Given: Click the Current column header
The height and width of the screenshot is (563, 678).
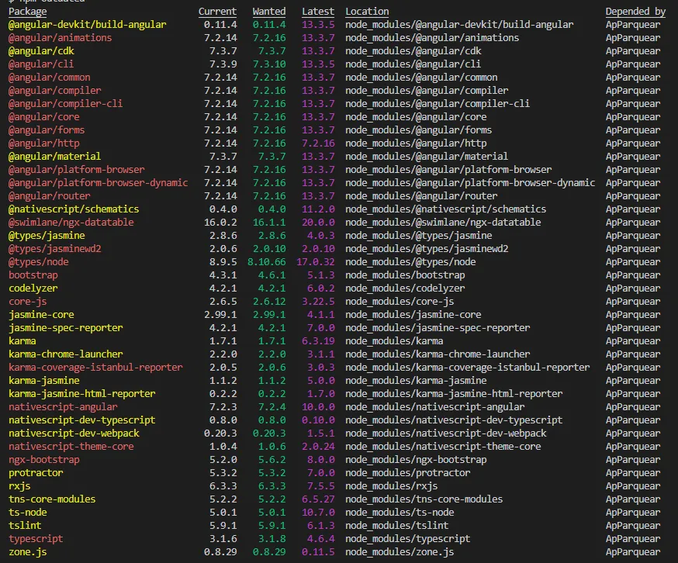Looking at the screenshot, I should point(217,12).
